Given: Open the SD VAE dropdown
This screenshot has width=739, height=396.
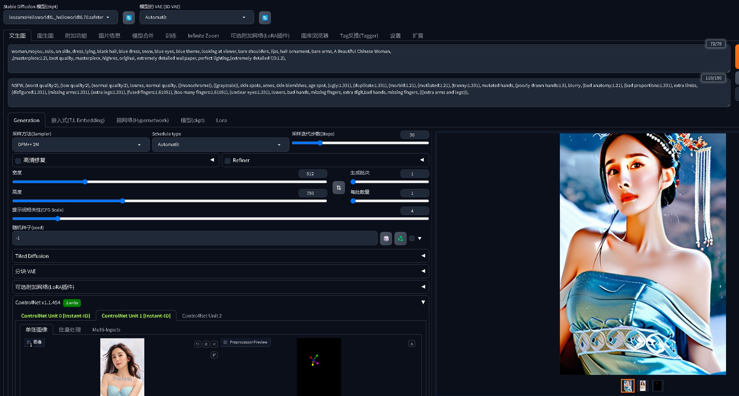Looking at the screenshot, I should coord(197,17).
